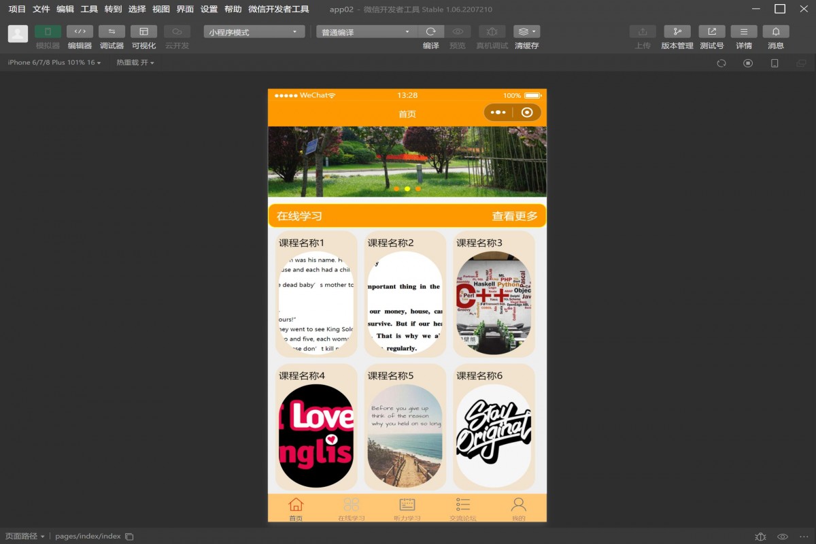Open the Clear cache layers dropdown
Screen dimensions: 816x544
(x=526, y=31)
